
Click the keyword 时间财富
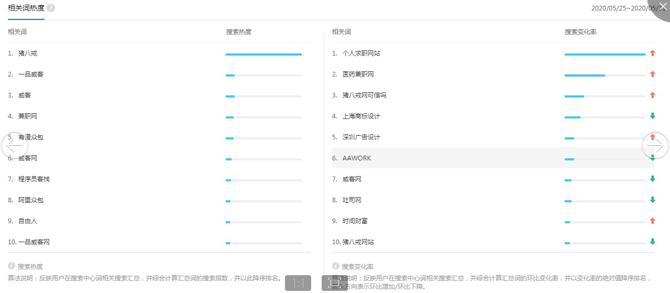tap(355, 221)
